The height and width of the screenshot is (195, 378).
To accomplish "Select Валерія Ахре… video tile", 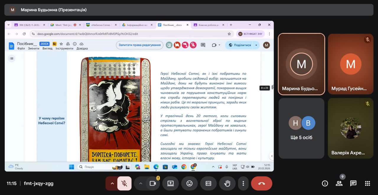I will coord(351,128).
